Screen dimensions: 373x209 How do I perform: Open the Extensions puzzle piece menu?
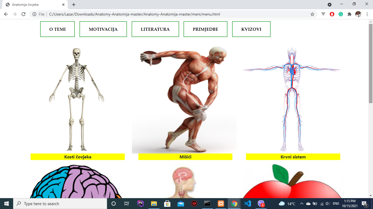click(350, 14)
